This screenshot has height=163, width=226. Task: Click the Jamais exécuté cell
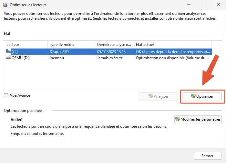110,58
